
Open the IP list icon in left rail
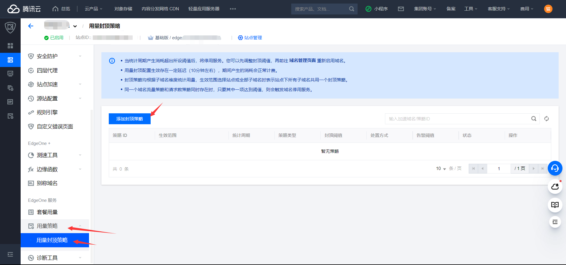(x=10, y=102)
